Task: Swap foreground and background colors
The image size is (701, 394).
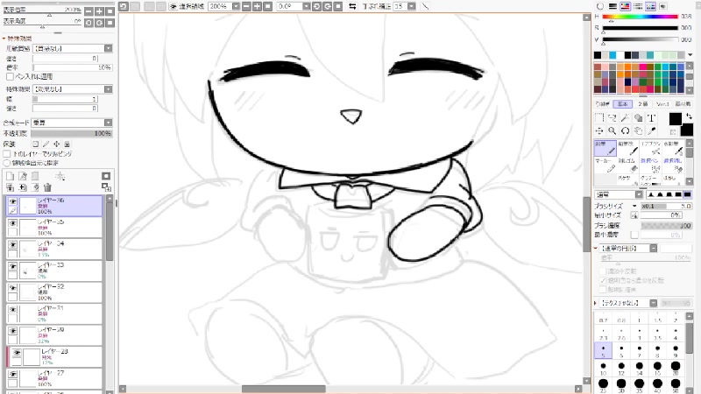Action: click(x=688, y=117)
